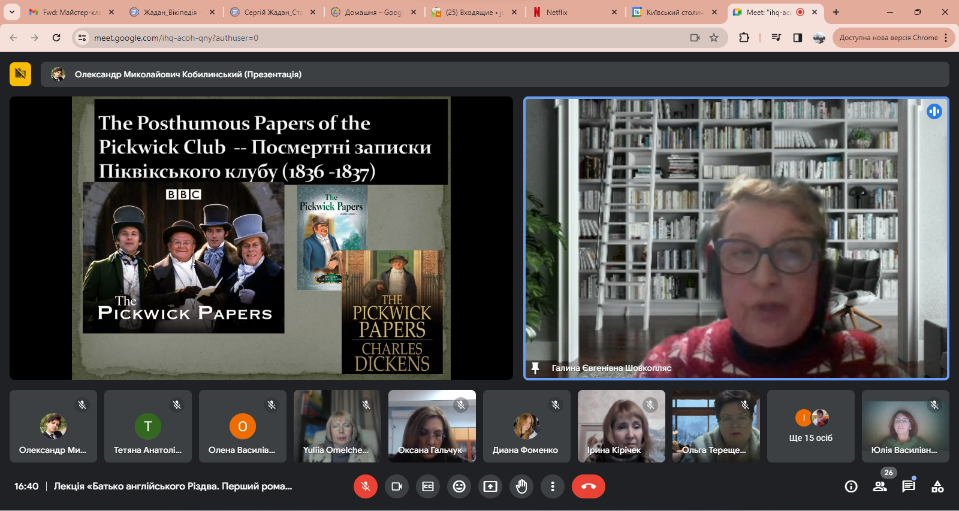This screenshot has height=511, width=959.
Task: Open more options three-dot menu
Action: tap(553, 486)
